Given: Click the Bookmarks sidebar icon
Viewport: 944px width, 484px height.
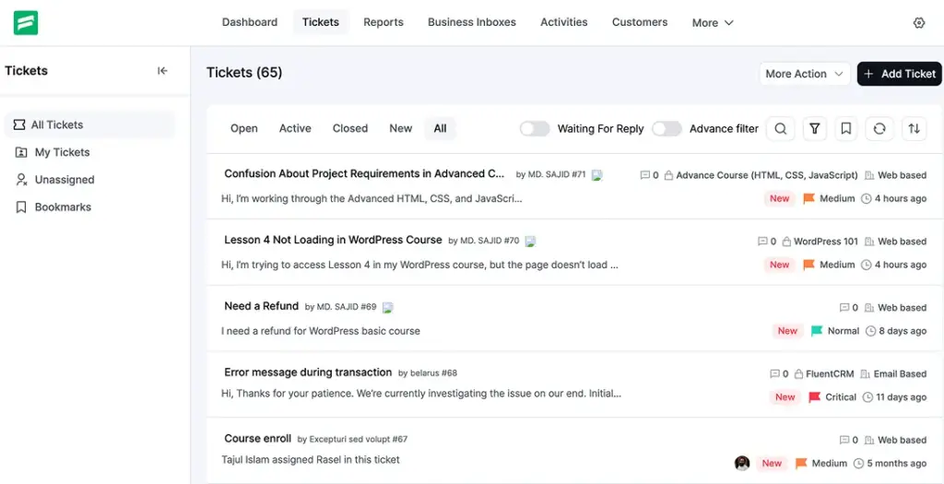Looking at the screenshot, I should point(21,207).
